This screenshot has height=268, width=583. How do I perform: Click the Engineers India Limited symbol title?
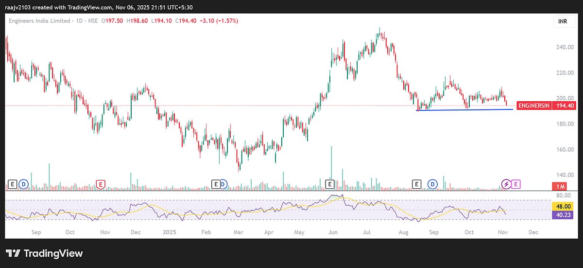(x=39, y=21)
